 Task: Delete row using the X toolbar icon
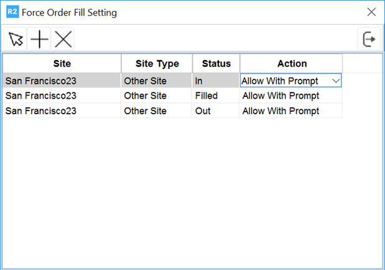[x=63, y=40]
